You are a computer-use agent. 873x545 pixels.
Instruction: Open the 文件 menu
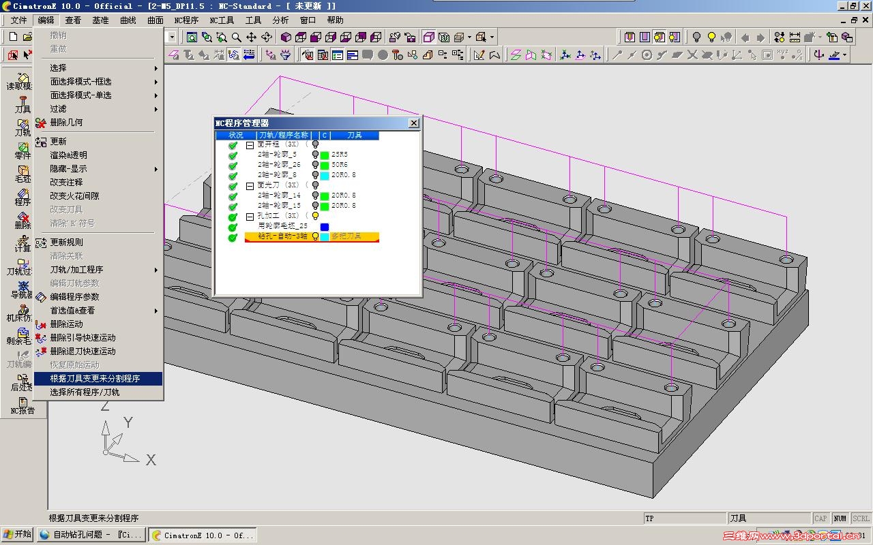tap(18, 20)
